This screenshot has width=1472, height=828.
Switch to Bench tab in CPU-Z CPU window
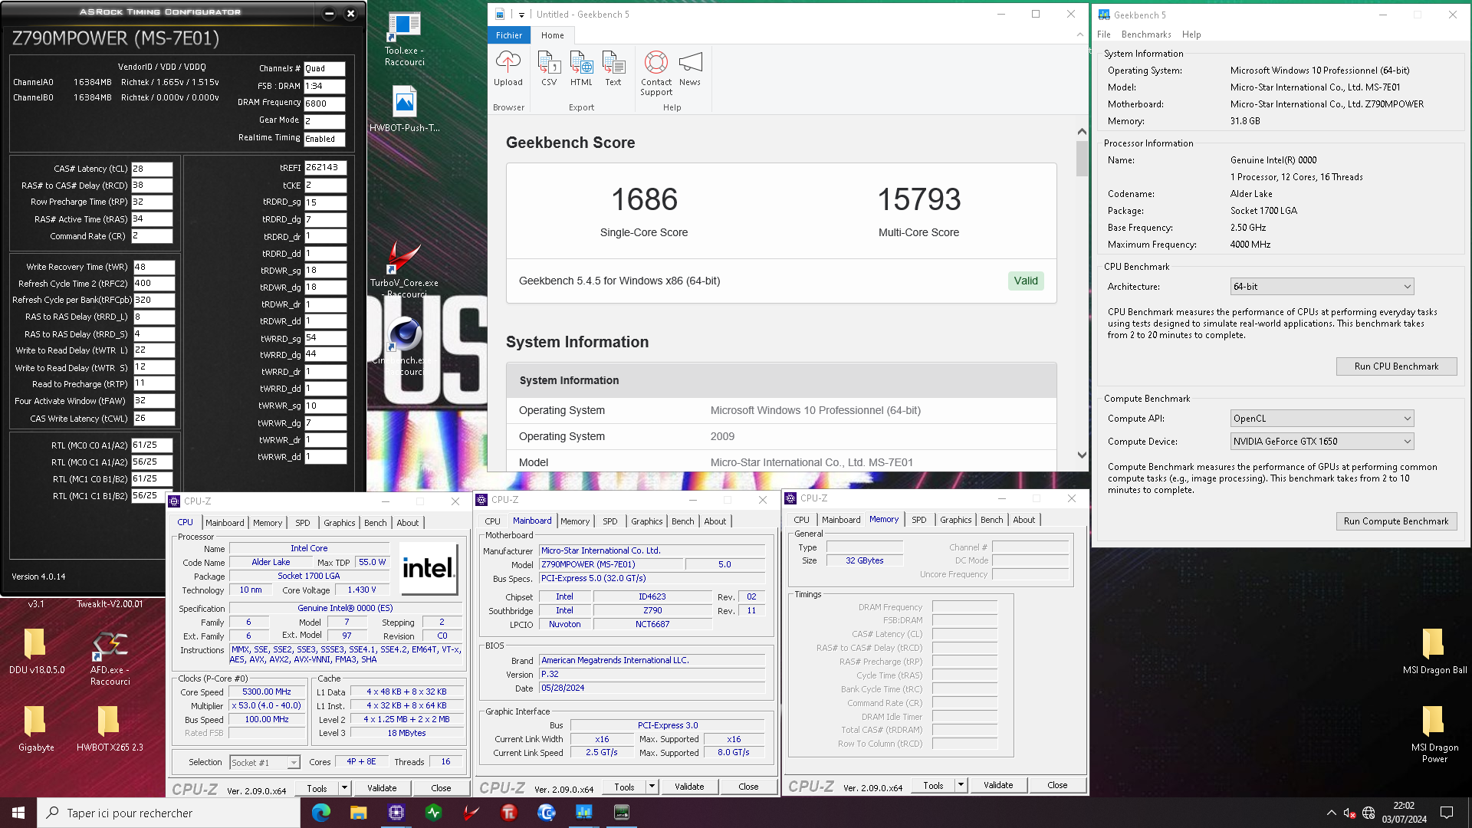375,523
